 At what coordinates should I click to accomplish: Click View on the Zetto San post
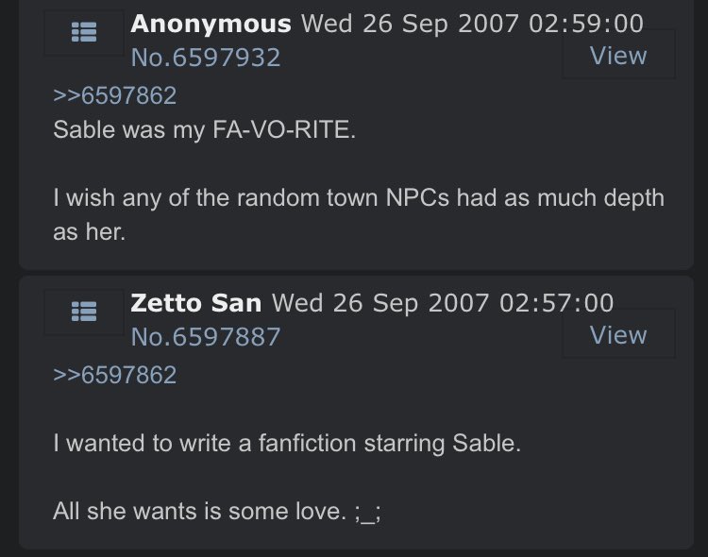pyautogui.click(x=618, y=334)
